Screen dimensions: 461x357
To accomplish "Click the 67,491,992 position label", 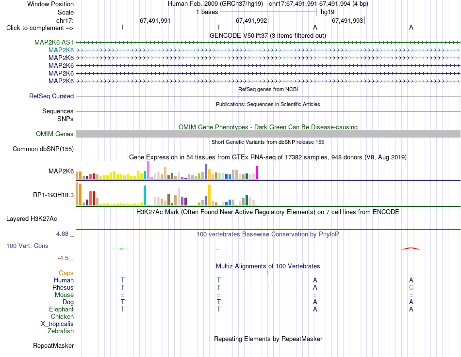I will [251, 20].
